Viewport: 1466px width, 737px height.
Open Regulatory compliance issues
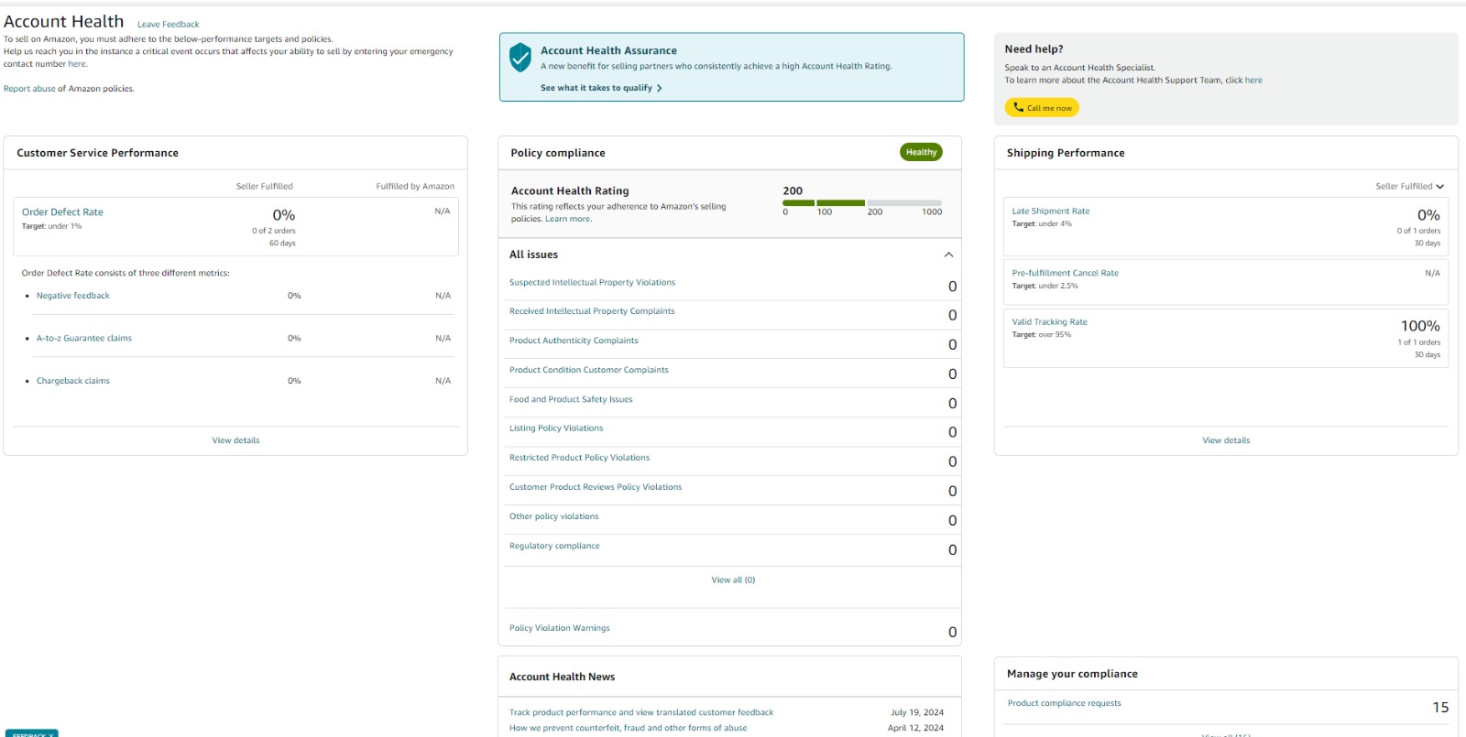(554, 546)
